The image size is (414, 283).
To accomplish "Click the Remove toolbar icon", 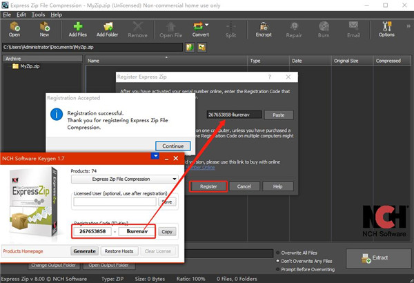I will (x=137, y=30).
